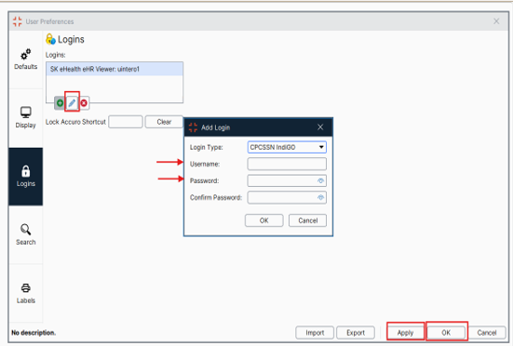513x346 pixels.
Task: Click the padlock icon above Logins
Action: tap(25, 171)
